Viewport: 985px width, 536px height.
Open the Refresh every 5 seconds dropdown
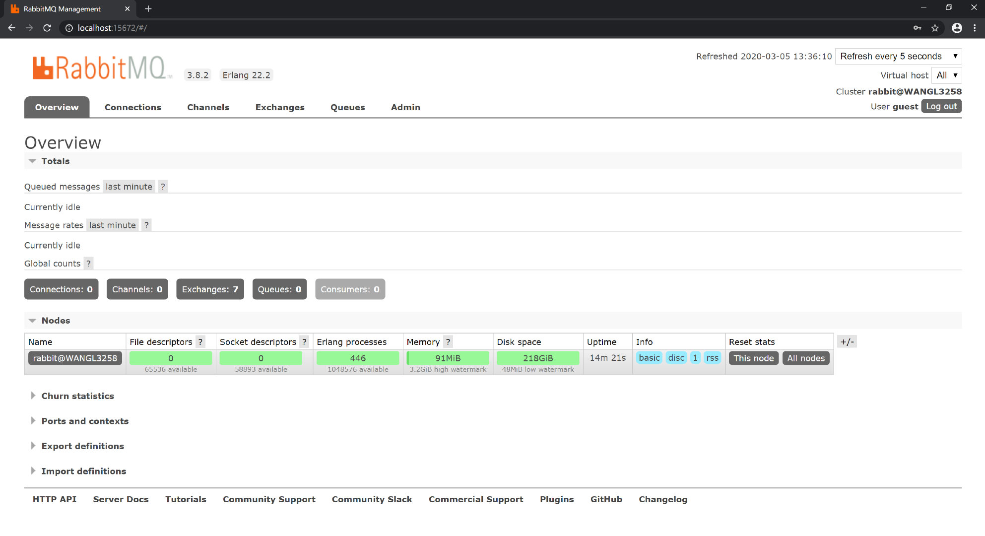point(898,56)
